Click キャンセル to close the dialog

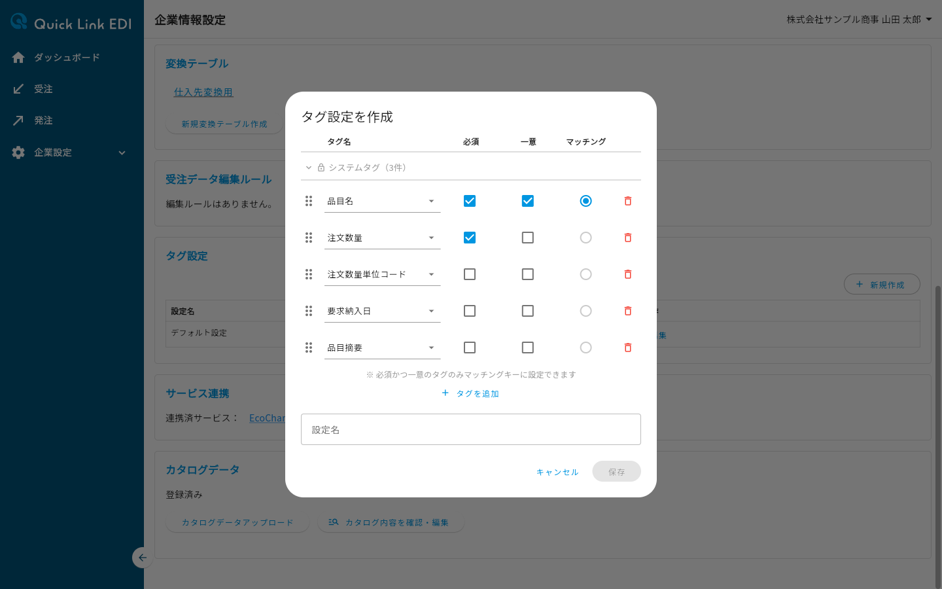tap(557, 472)
